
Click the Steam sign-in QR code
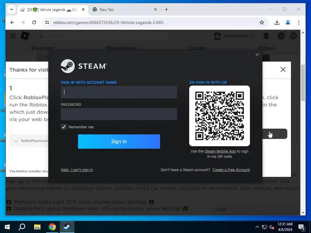220,116
